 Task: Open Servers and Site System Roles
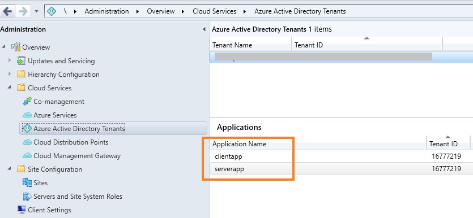point(78,197)
